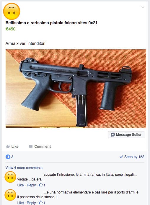Open the listing title 'Bellissima e rarissima pistola'
The width and height of the screenshot is (150, 205).
tap(51, 23)
